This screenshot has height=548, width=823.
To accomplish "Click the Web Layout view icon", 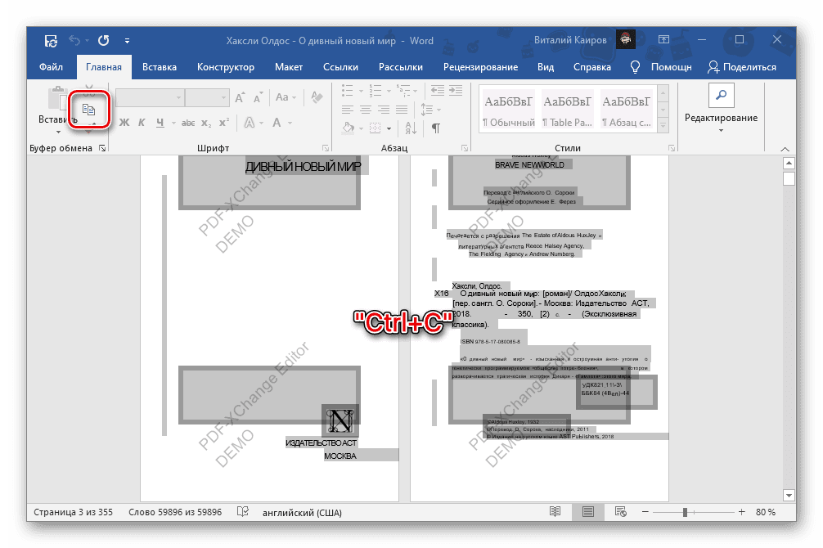I will click(620, 512).
